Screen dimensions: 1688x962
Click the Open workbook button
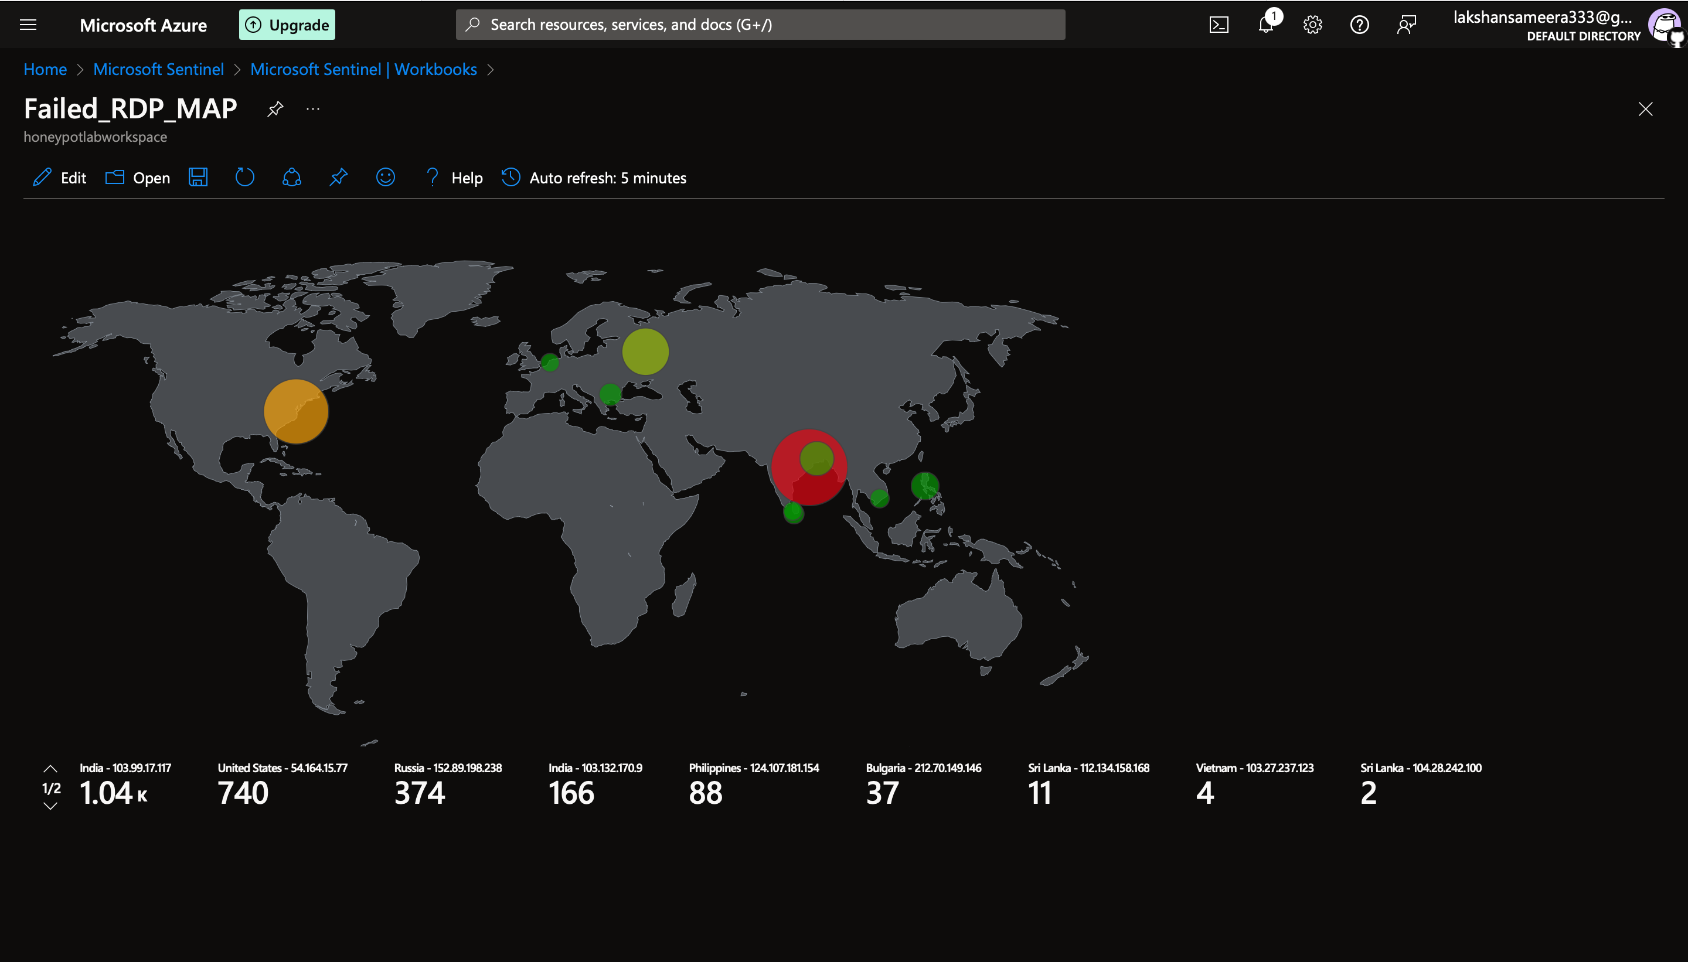point(138,178)
